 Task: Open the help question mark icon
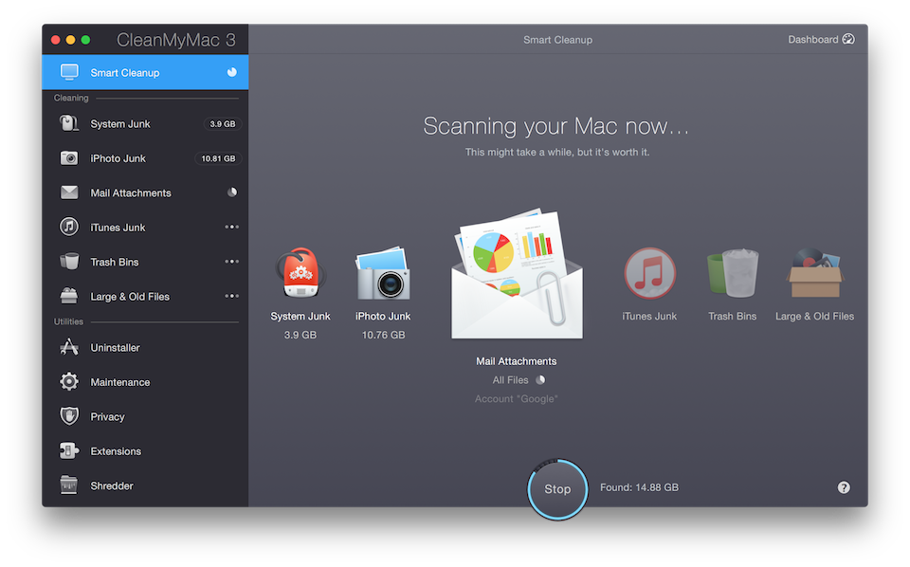click(843, 486)
